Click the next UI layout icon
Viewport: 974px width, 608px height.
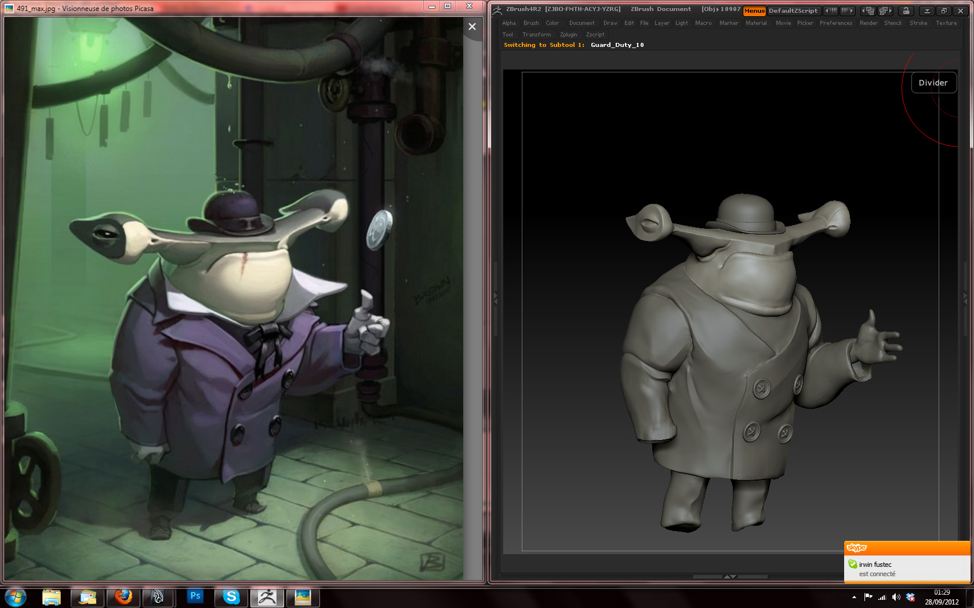pyautogui.click(x=885, y=11)
